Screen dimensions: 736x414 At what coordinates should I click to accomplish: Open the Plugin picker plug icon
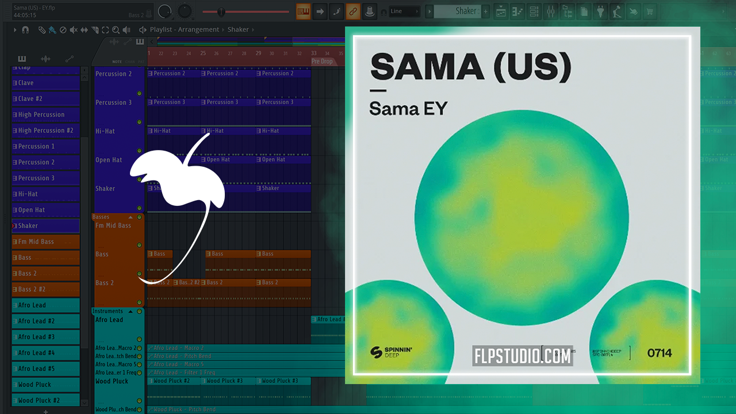coord(601,11)
